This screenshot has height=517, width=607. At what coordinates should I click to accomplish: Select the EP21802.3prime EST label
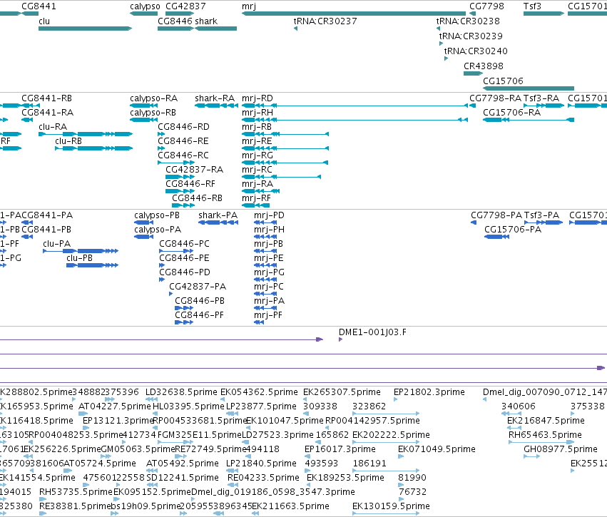coord(429,392)
